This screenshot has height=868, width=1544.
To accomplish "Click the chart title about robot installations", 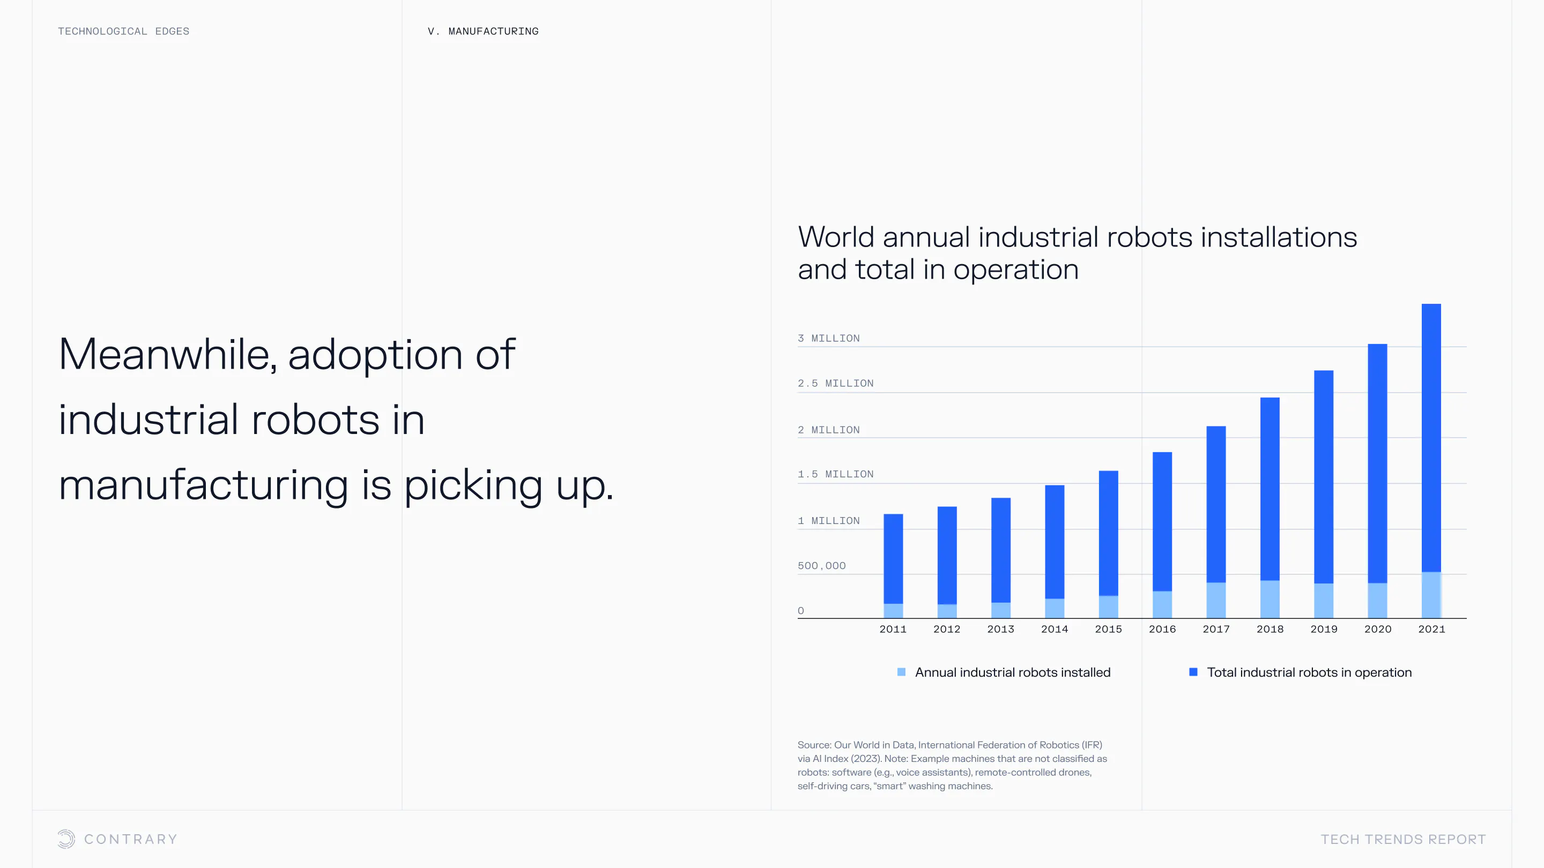I will 1077,253.
